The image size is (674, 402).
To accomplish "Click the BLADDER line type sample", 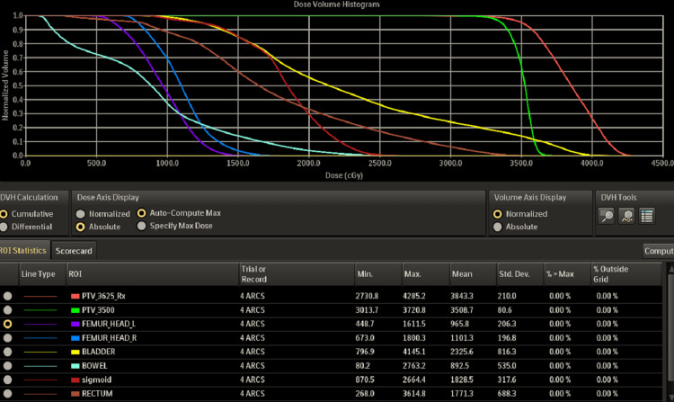I will click(40, 353).
